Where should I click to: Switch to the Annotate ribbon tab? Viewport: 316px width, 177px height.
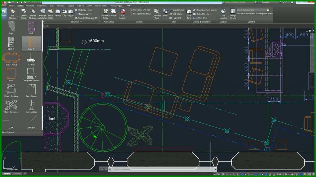(x=30, y=6)
